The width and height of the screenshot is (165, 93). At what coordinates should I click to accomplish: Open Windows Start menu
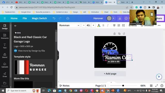[x=3, y=91]
